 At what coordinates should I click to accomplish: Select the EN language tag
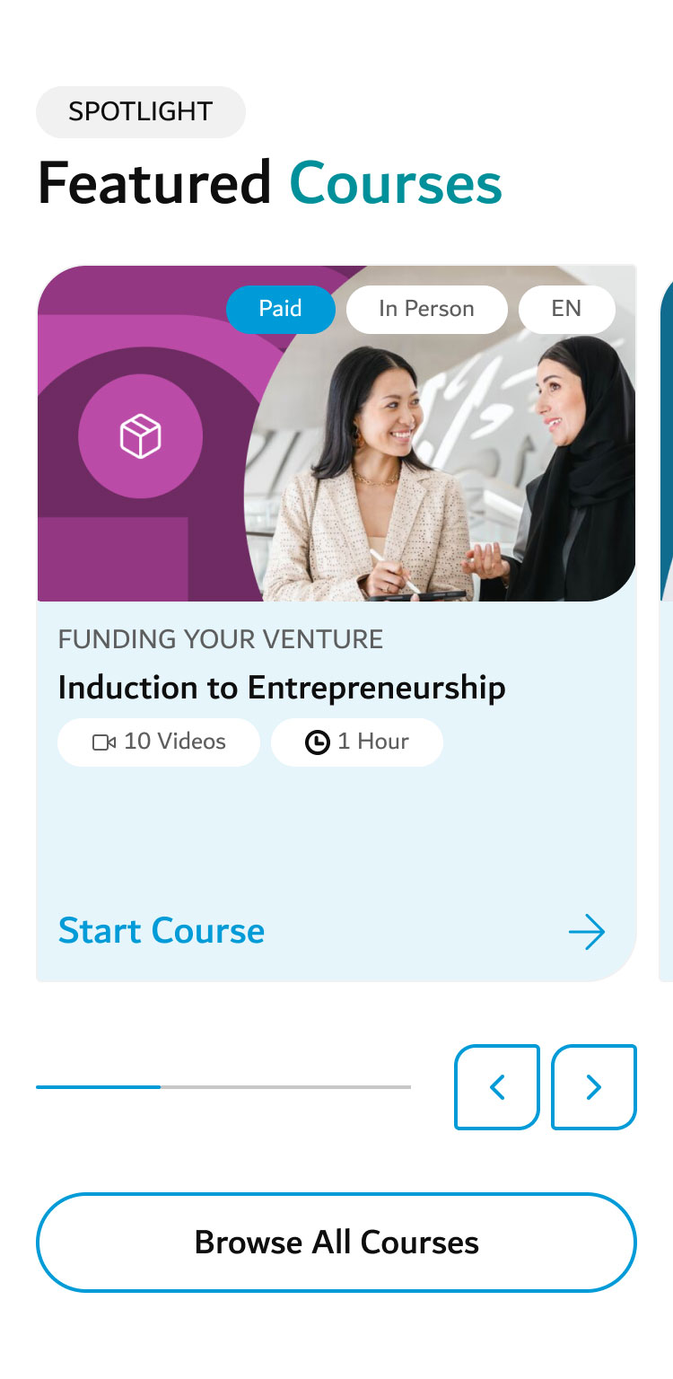click(x=566, y=309)
